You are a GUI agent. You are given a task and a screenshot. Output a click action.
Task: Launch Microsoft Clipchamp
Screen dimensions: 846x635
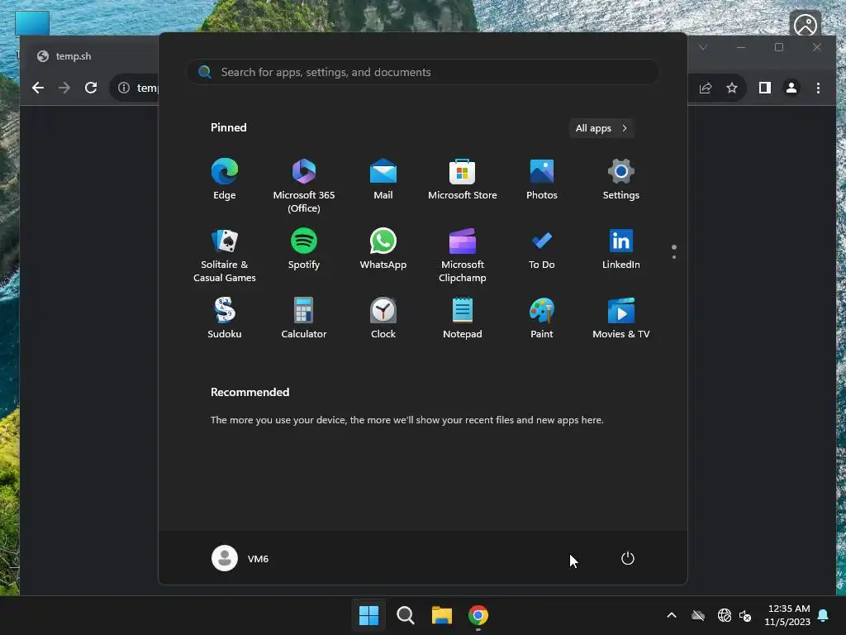(x=463, y=255)
